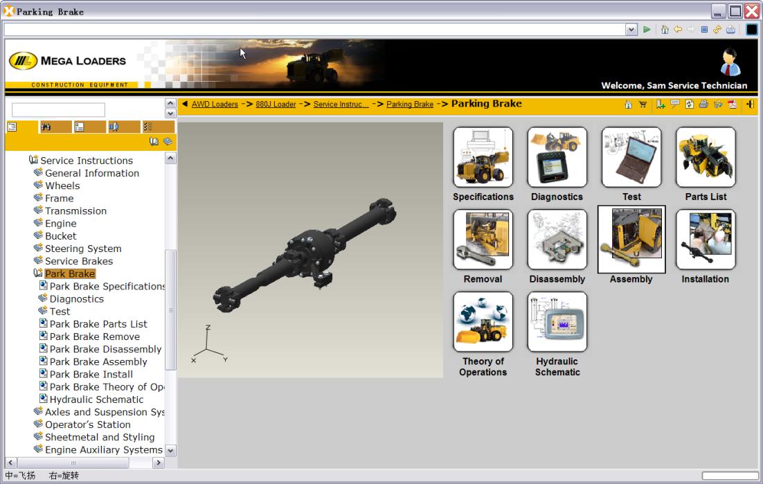Image resolution: width=763 pixels, height=484 pixels.
Task: Click the down arrow beside the search field
Action: click(x=170, y=114)
